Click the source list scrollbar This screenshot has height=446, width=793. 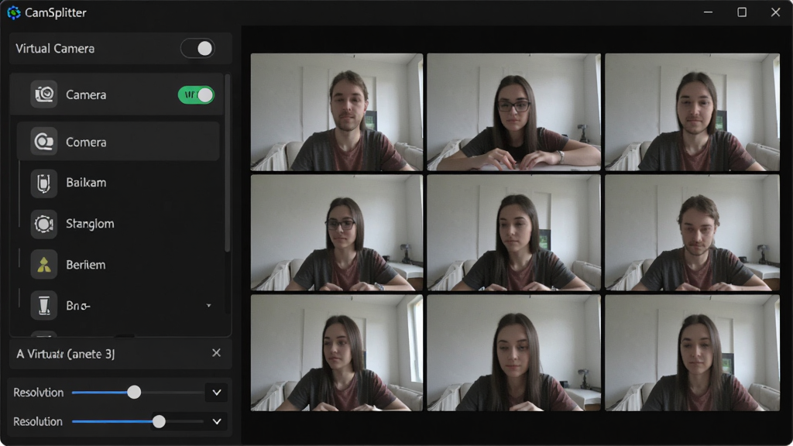pos(228,163)
